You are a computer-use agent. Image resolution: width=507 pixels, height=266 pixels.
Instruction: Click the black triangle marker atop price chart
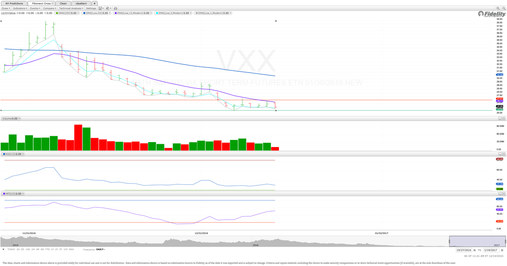[x=275, y=21]
